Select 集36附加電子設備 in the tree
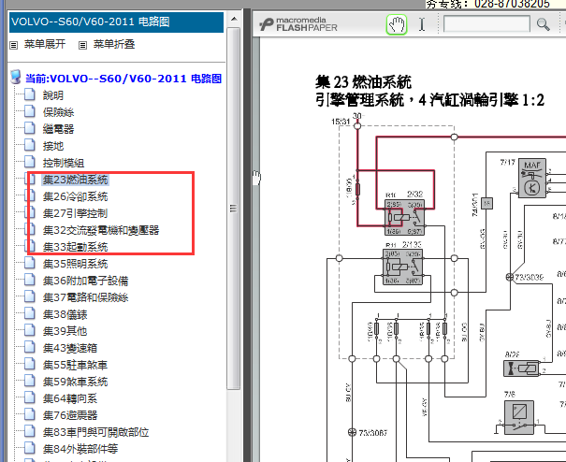Viewport: 566px width, 462px height. [85, 281]
